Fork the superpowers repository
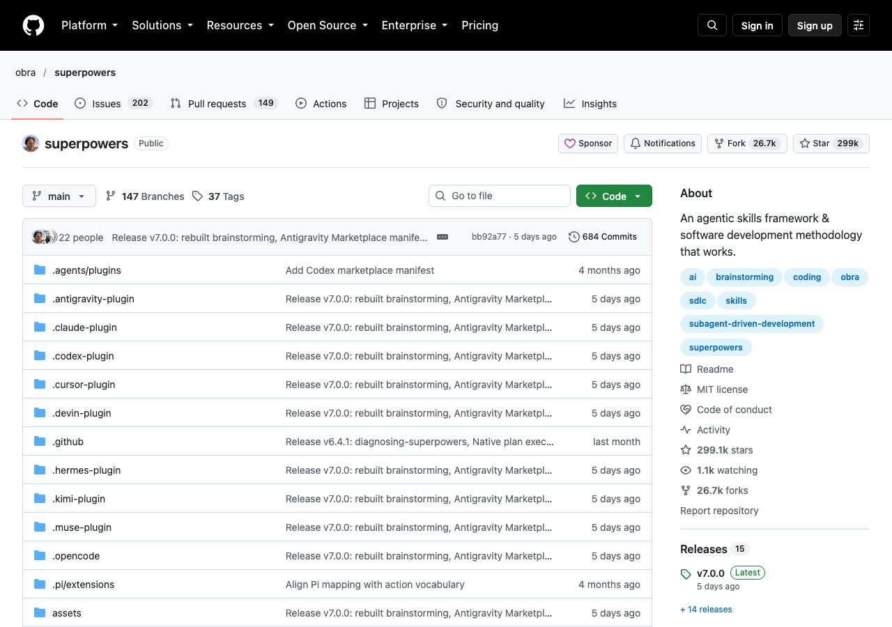This screenshot has width=892, height=627. (747, 144)
